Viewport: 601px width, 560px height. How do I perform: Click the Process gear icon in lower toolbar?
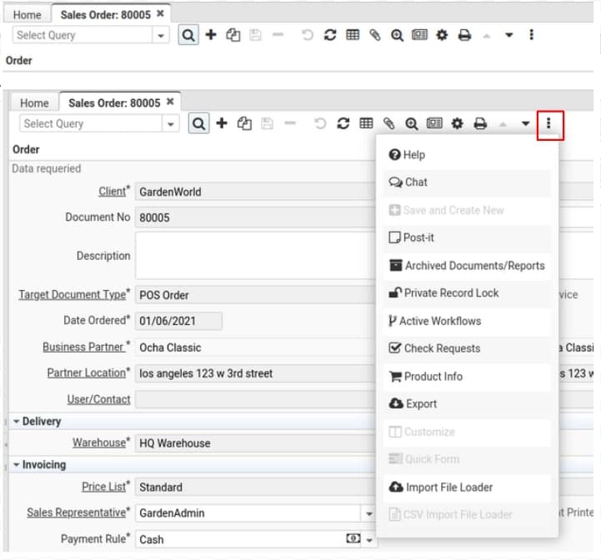(457, 123)
